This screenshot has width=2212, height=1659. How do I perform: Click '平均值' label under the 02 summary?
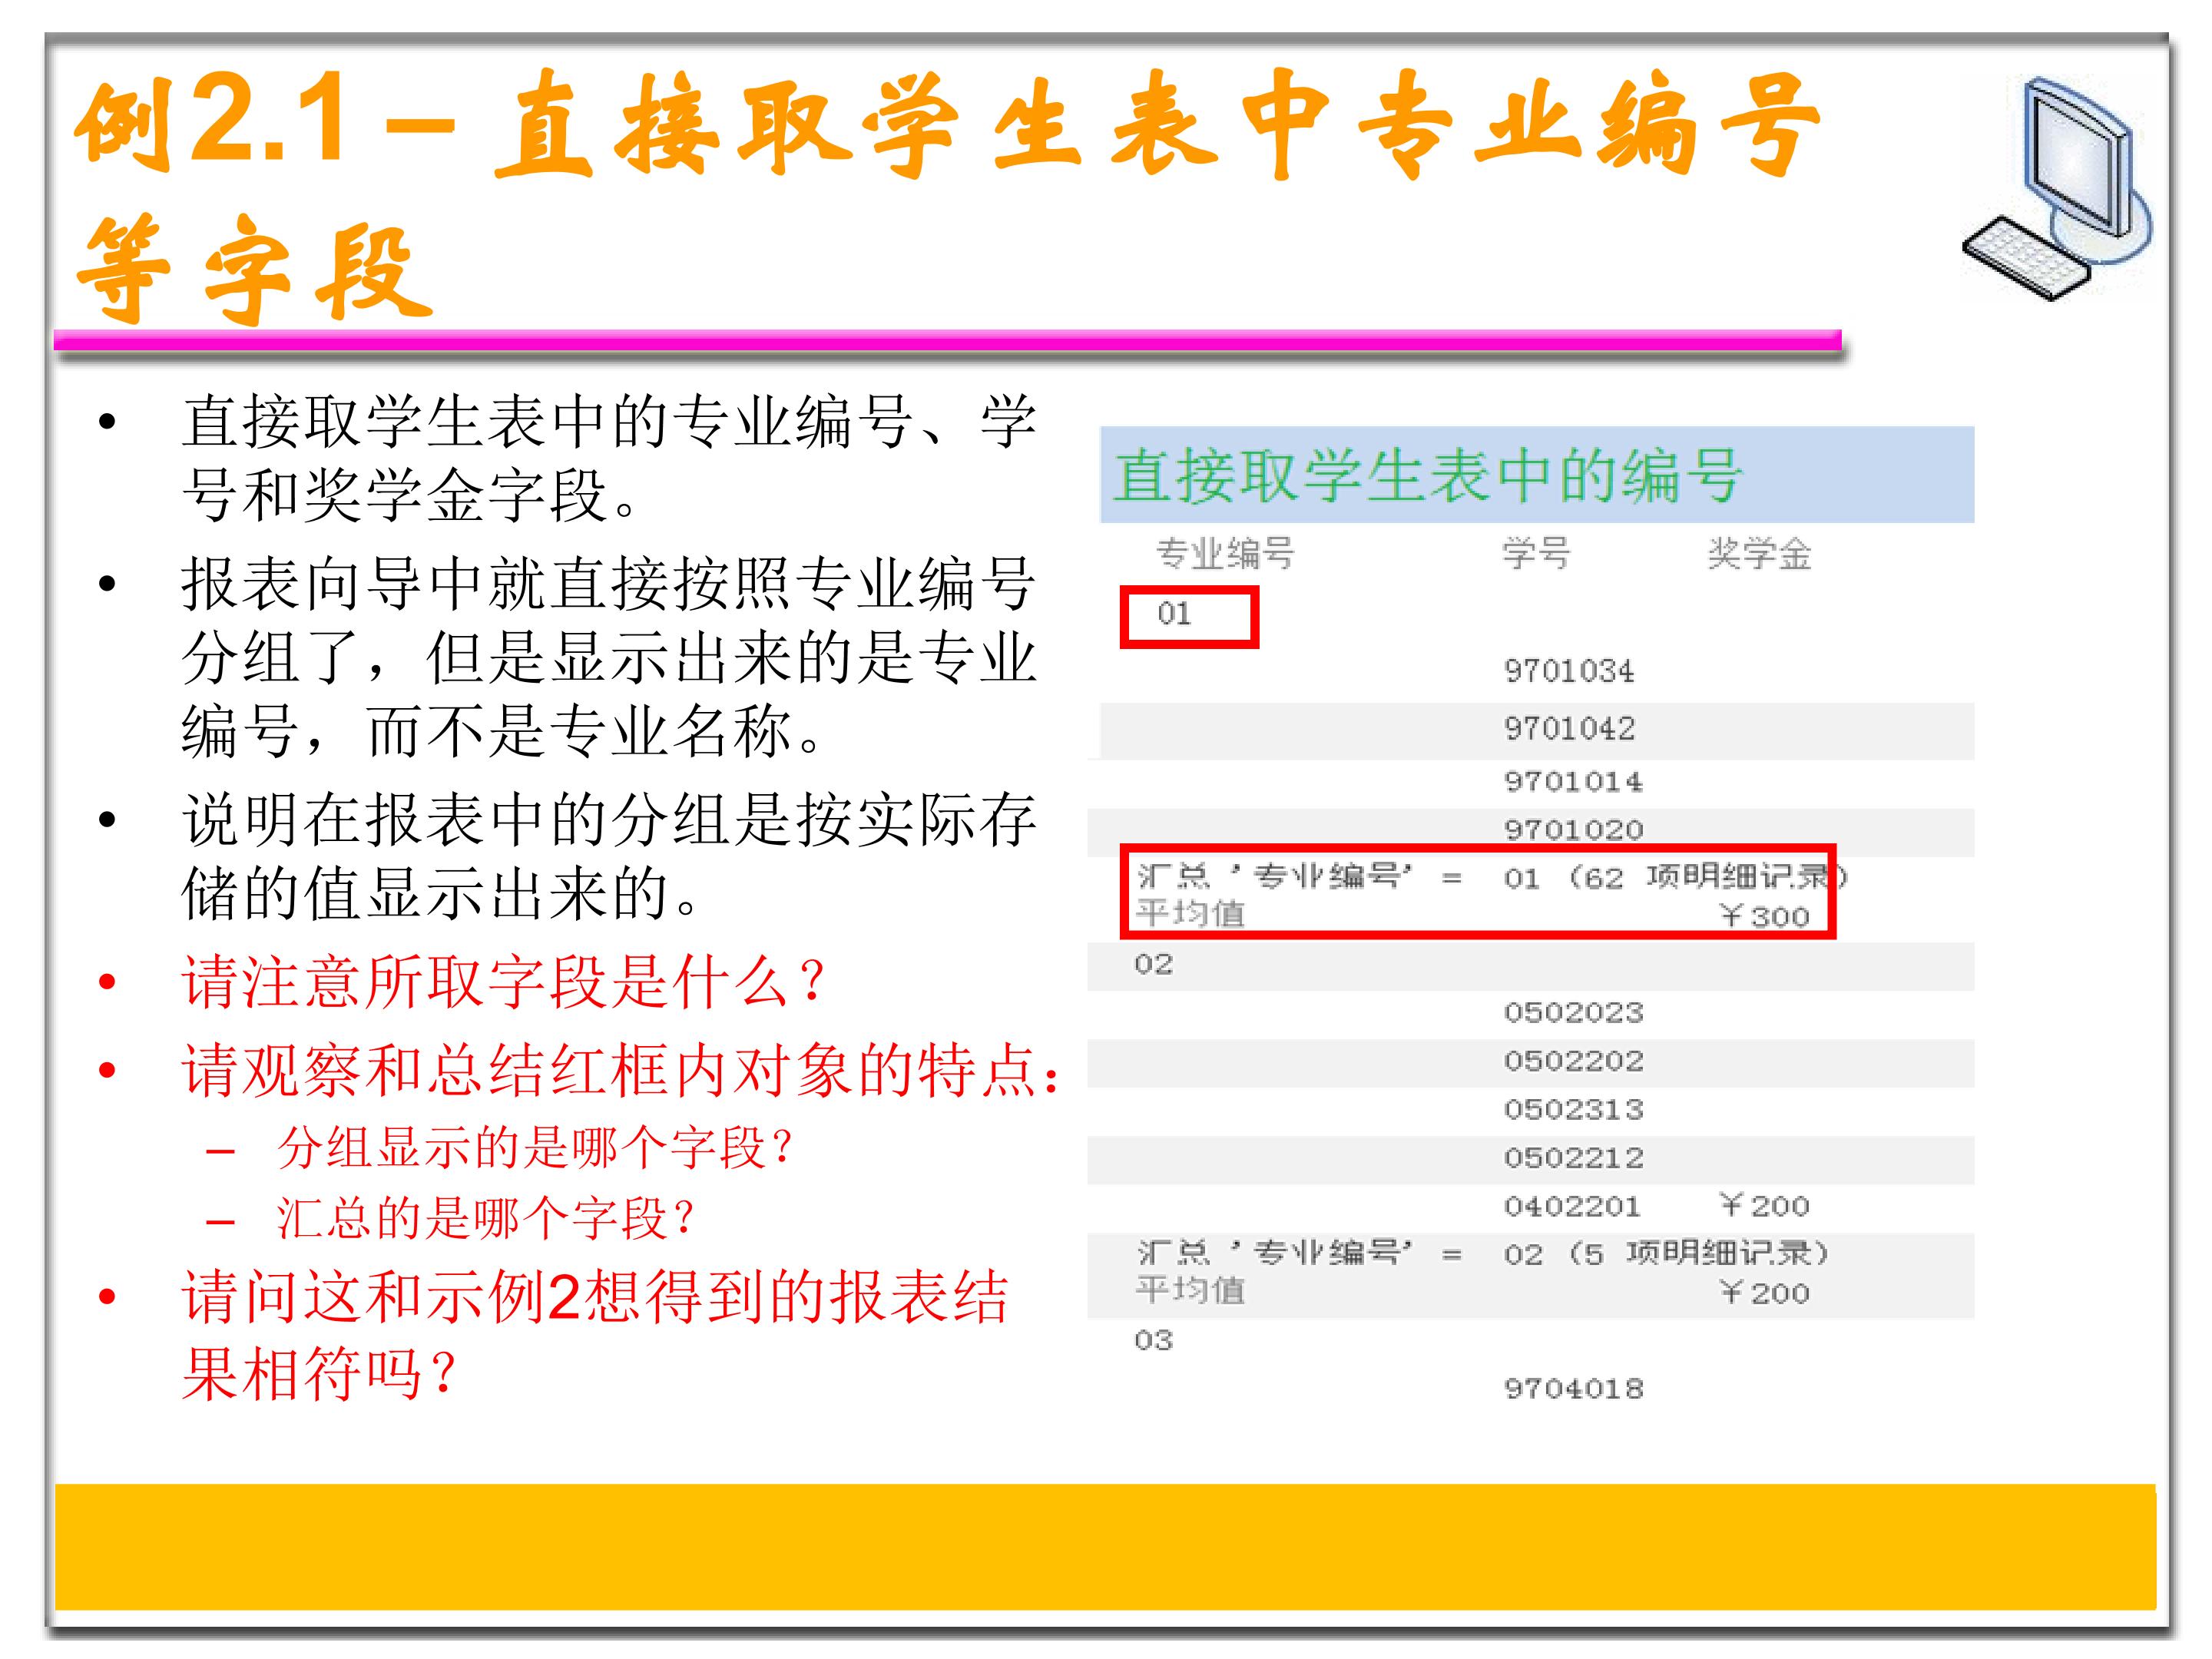tap(1190, 1290)
